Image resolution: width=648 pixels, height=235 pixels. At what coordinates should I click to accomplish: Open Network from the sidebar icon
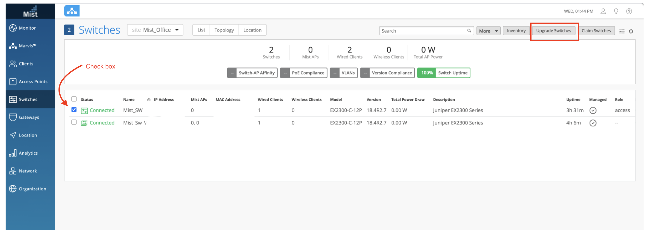pos(13,171)
